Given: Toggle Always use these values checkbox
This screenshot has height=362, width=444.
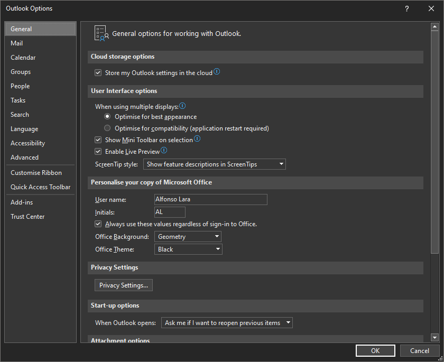Looking at the screenshot, I should pyautogui.click(x=98, y=224).
